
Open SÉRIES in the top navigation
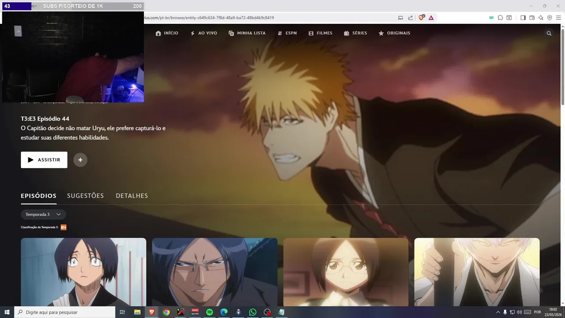[x=355, y=33]
